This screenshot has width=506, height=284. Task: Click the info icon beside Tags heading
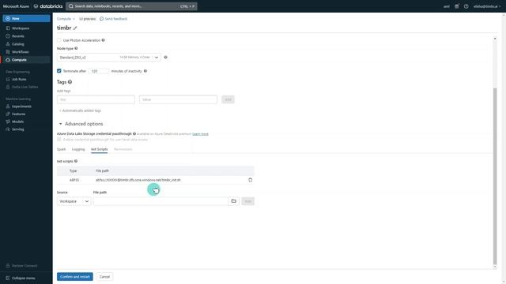[x=70, y=82]
